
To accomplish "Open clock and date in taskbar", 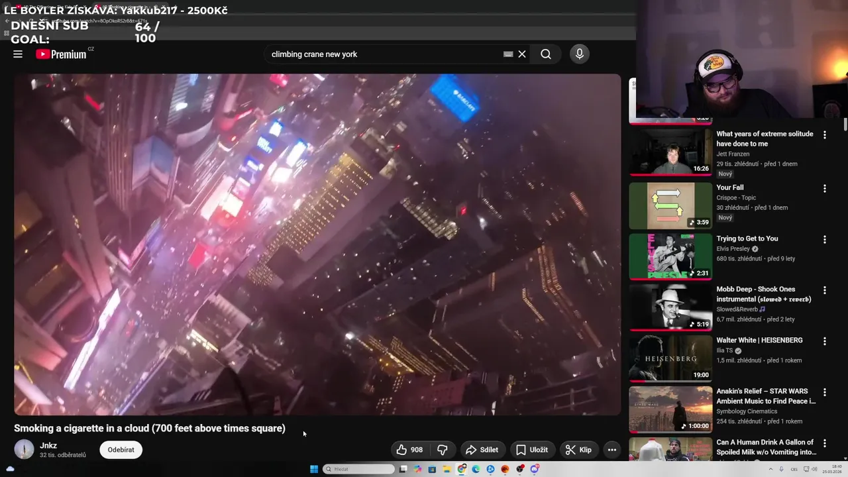I will click(x=832, y=469).
